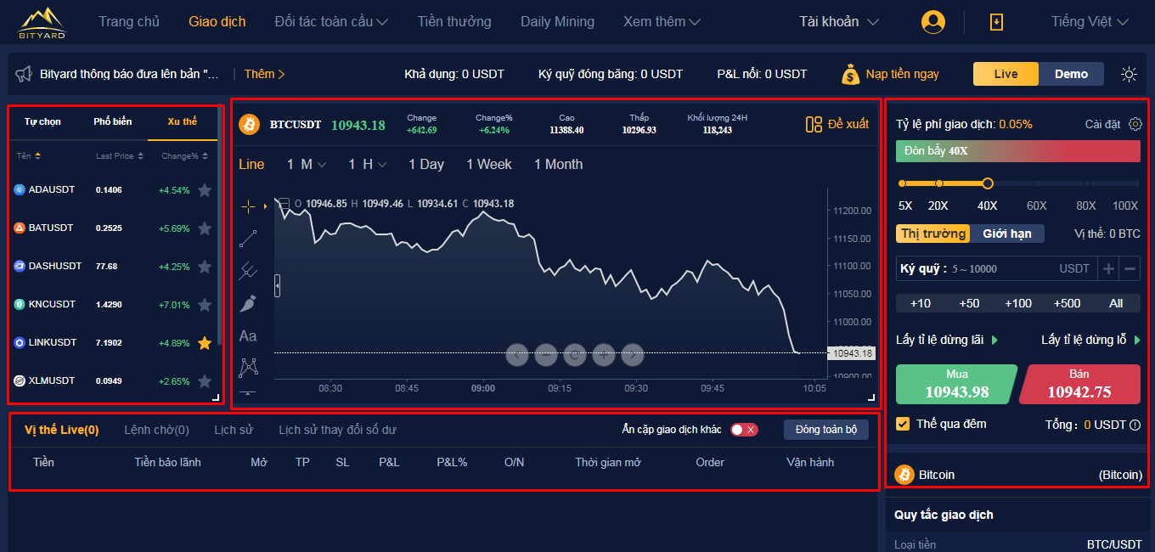Open the 1 M interval dropdown
This screenshot has width=1155, height=552.
pyautogui.click(x=307, y=165)
